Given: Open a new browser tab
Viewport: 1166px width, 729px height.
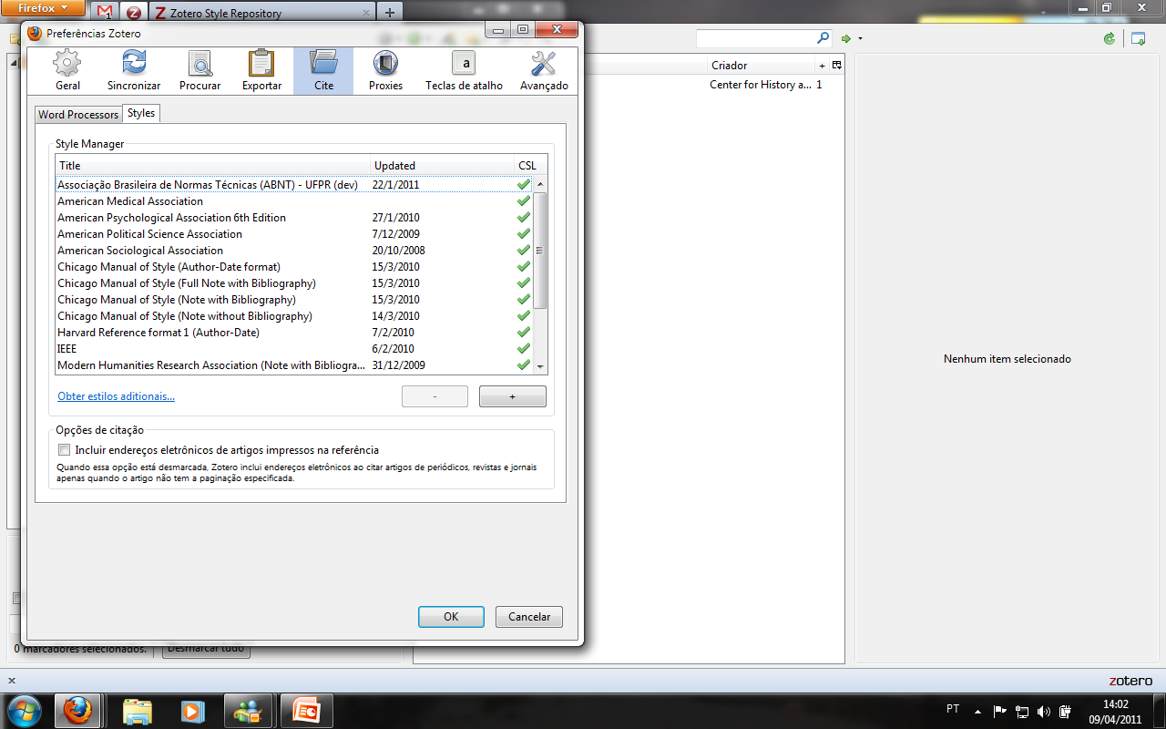Looking at the screenshot, I should [x=390, y=13].
